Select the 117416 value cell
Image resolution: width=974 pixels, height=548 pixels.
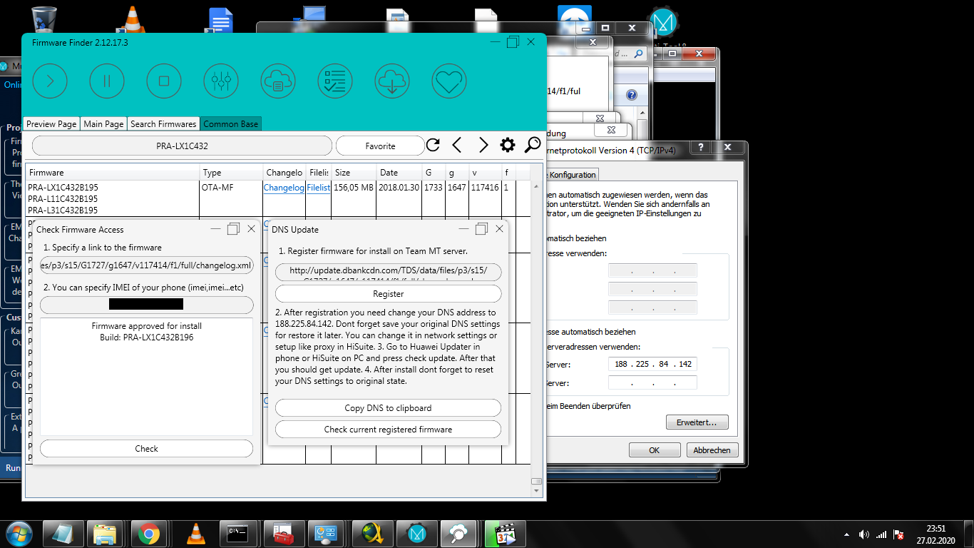485,198
